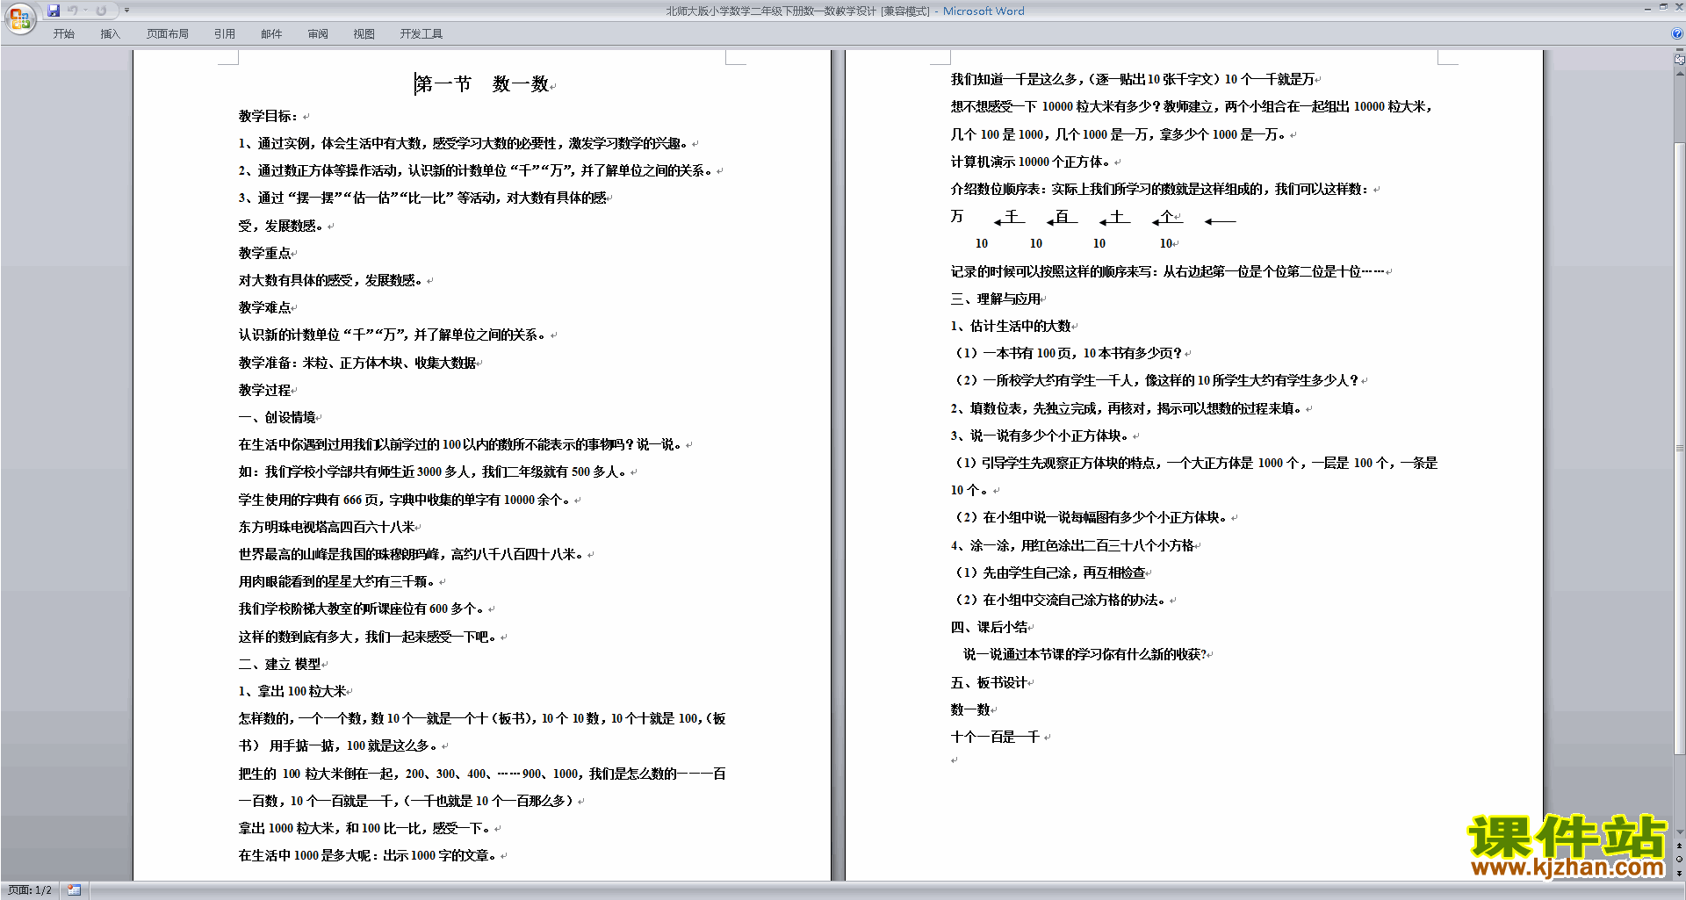Screen dimensions: 1686x900
Task: Undo the last action
Action: click(x=73, y=11)
